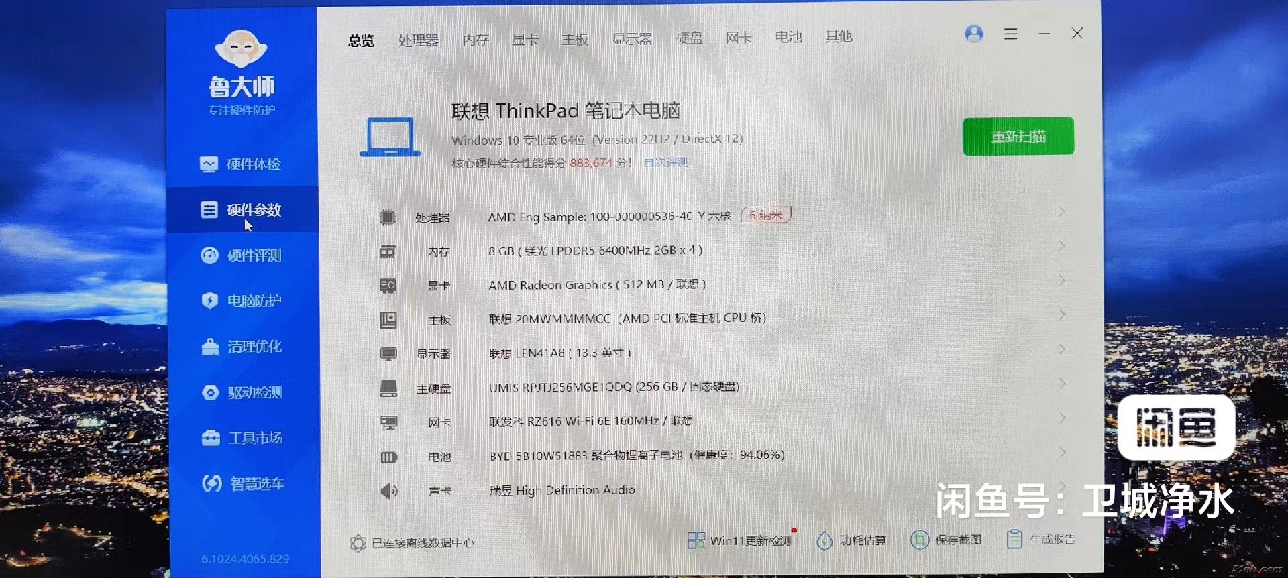Screen dimensions: 1288x578
Task: Click the 处理器 CPU chip icon
Action: (387, 217)
